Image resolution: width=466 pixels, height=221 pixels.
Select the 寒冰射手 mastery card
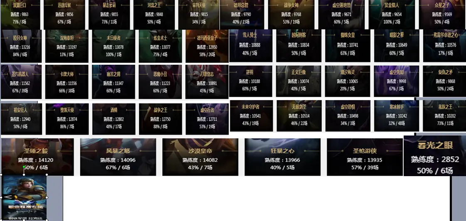pyautogui.click(x=397, y=115)
